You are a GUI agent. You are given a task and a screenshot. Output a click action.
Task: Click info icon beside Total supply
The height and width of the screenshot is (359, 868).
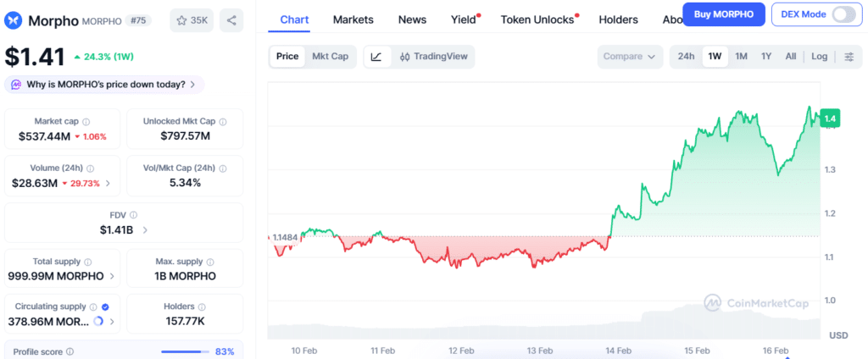[88, 262]
